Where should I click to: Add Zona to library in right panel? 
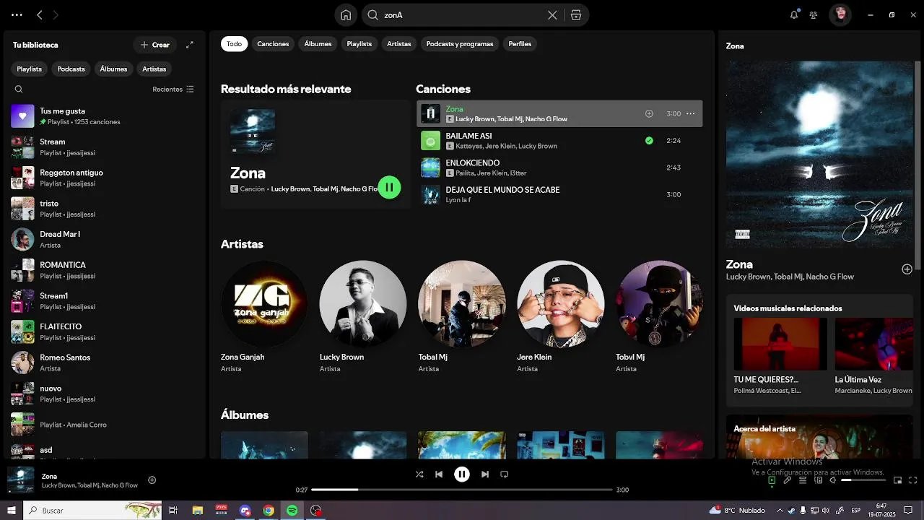tap(907, 269)
